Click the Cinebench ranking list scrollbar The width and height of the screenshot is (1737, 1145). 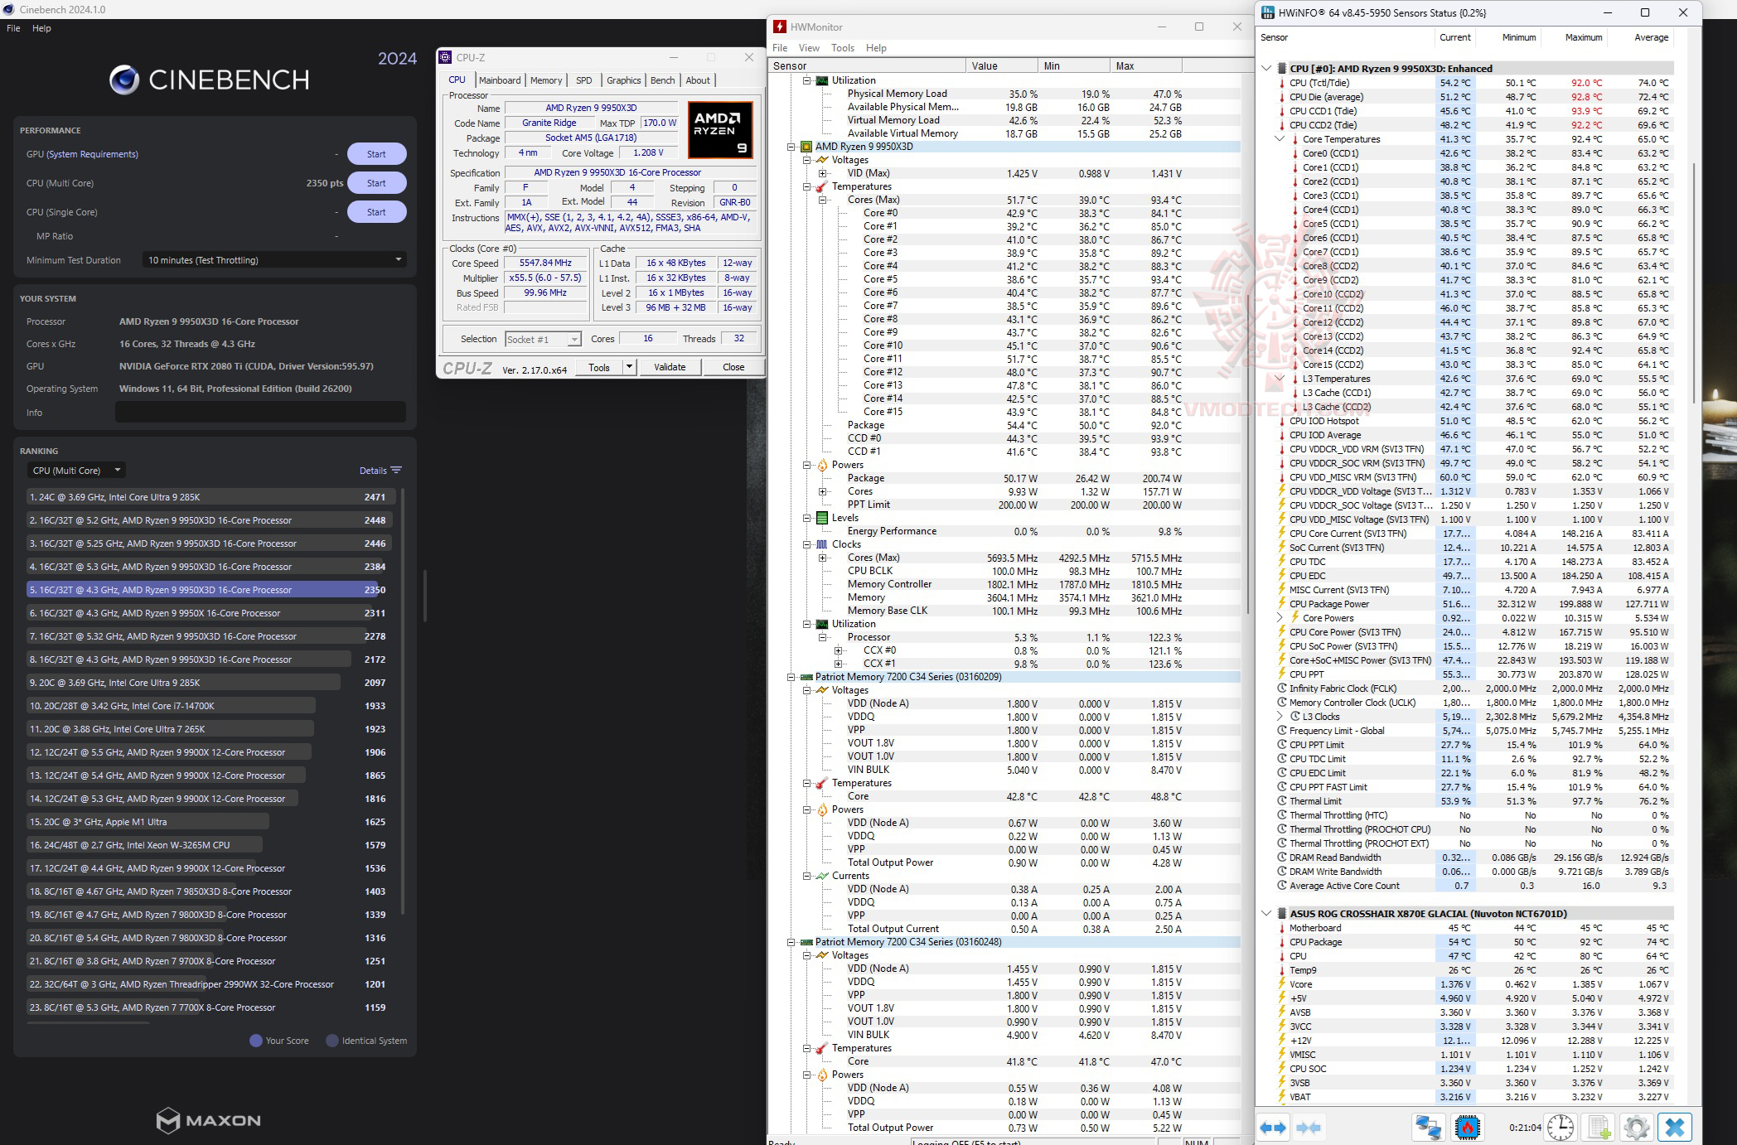click(x=404, y=700)
